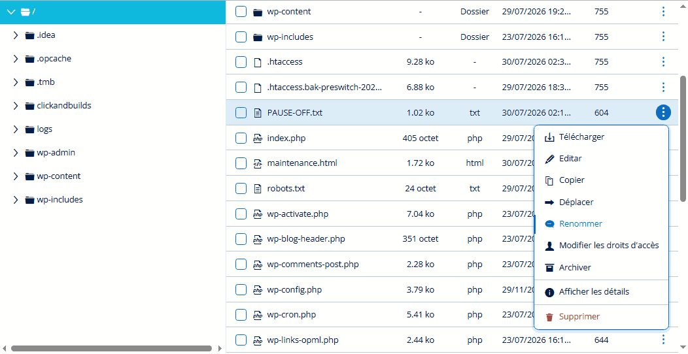
Task: Click the .idea folder icon in tree
Action: [29, 35]
